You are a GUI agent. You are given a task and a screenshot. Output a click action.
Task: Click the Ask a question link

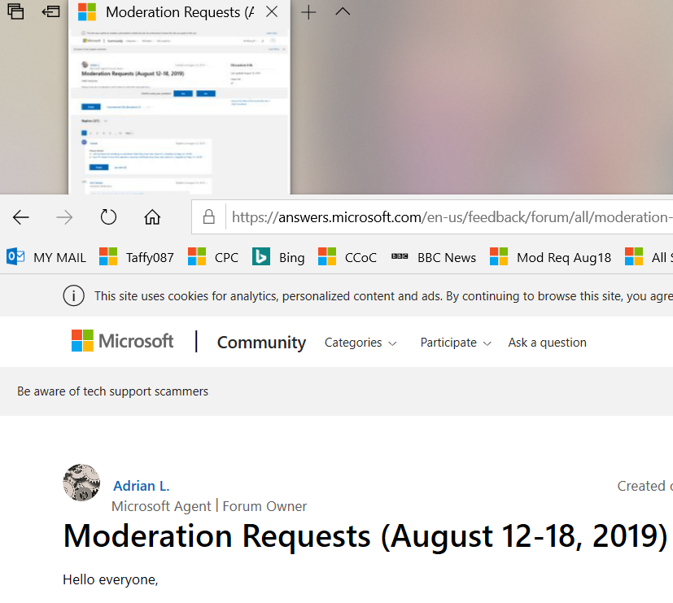[547, 343]
